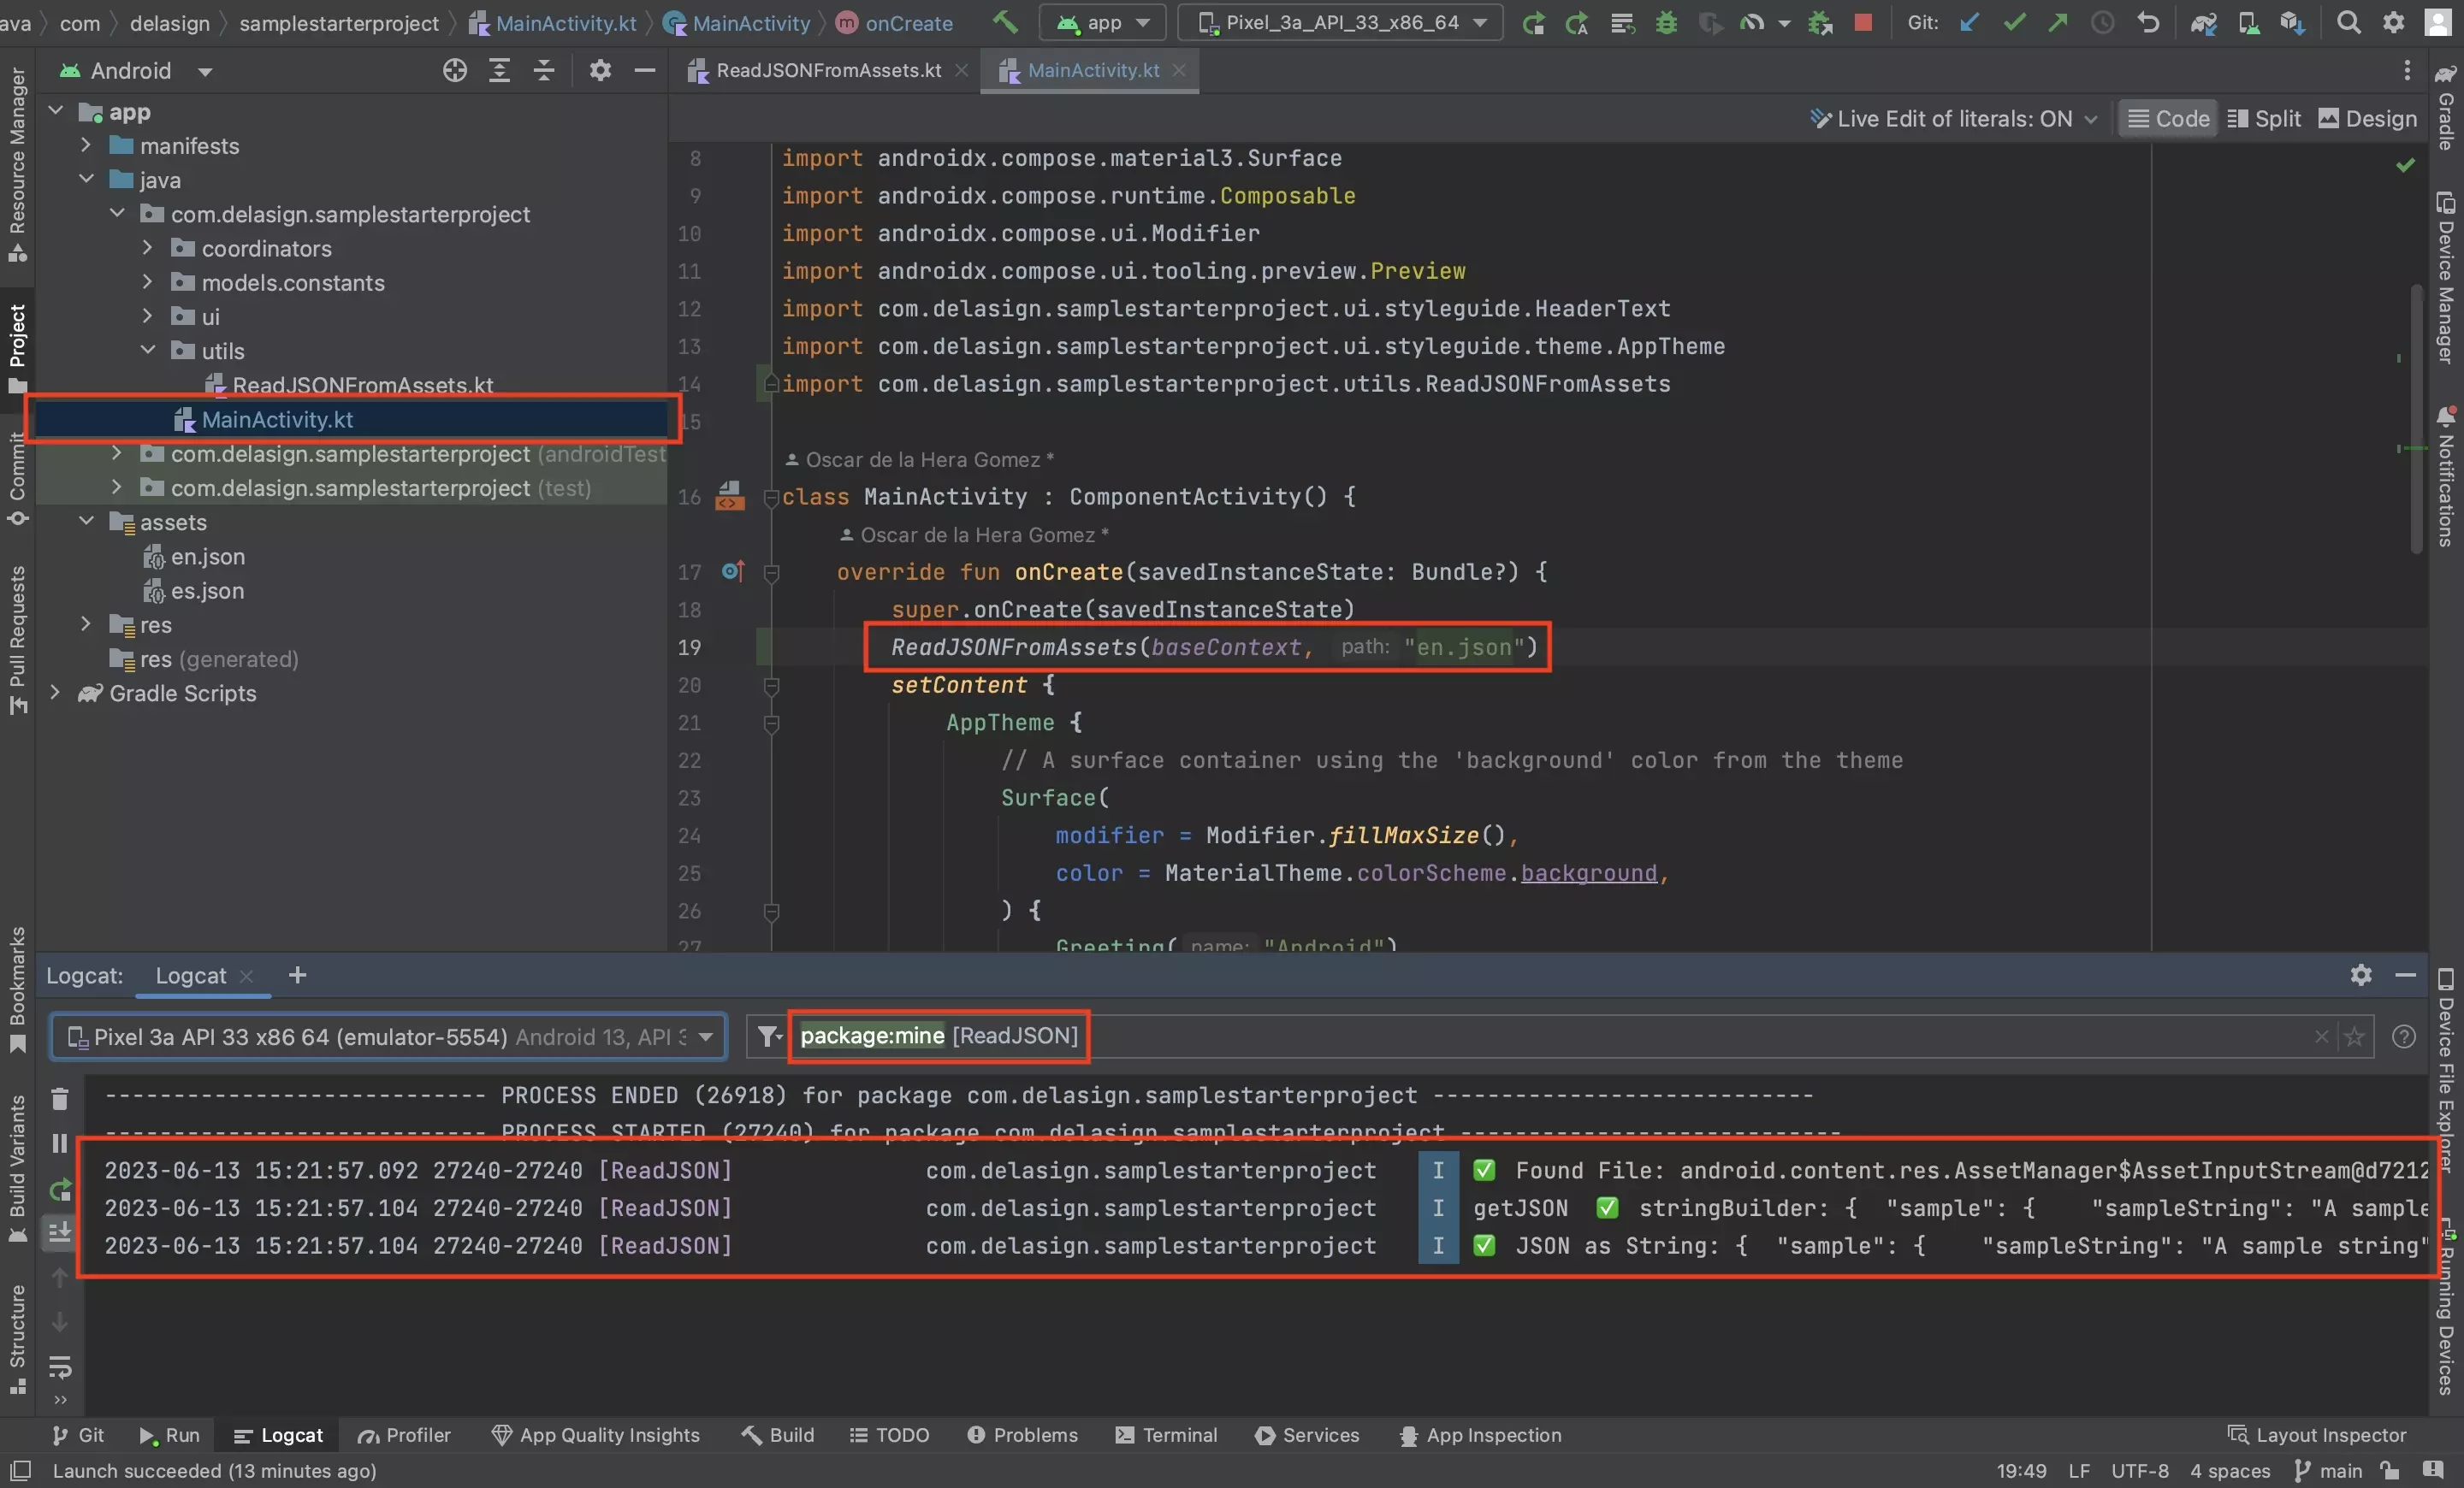Toggle Logcat filter favorite star
The height and width of the screenshot is (1488, 2464).
click(2355, 1036)
